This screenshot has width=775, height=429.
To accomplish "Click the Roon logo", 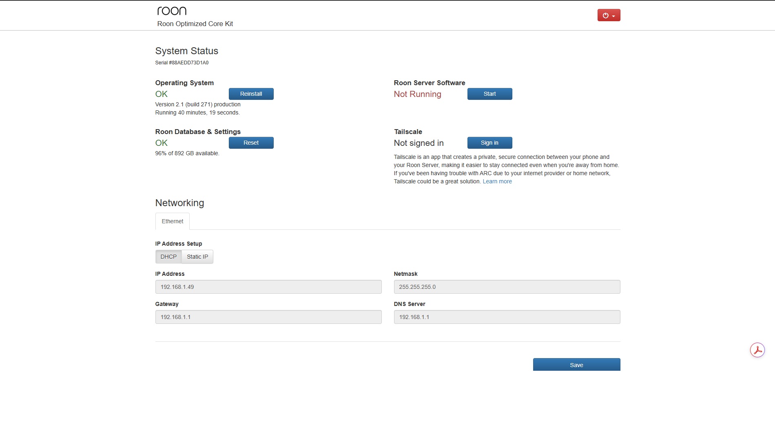I will [172, 11].
